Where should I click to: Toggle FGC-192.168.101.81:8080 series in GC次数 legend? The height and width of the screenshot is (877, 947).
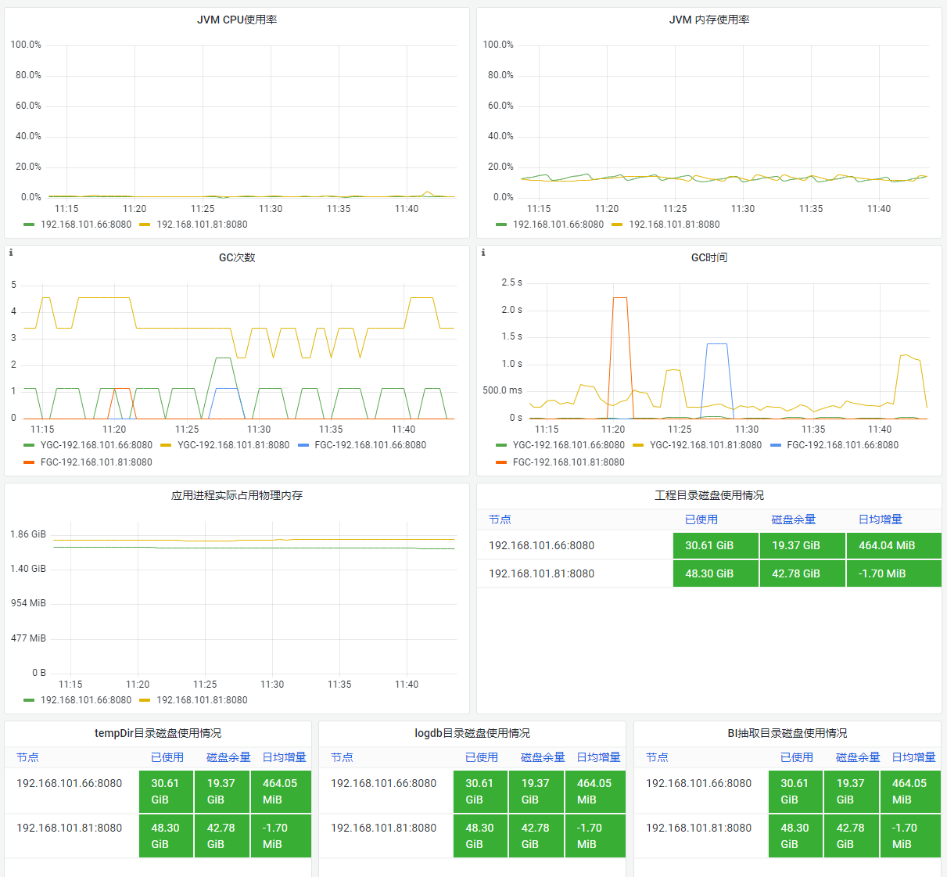96,462
